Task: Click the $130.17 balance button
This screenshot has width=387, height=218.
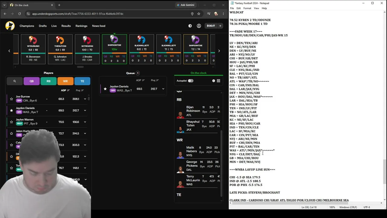Action: [211, 26]
